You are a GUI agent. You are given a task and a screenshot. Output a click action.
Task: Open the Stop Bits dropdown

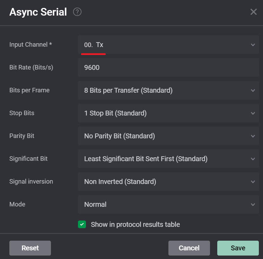click(168, 113)
